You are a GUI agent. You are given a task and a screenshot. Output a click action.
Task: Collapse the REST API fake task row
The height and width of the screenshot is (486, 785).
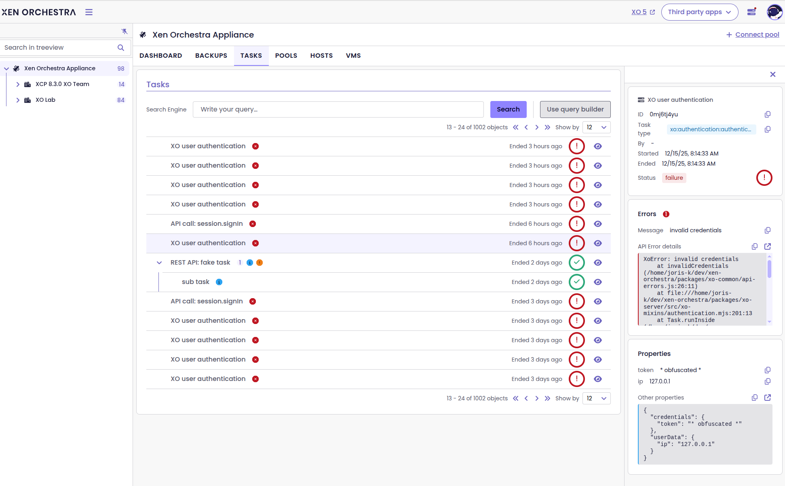pos(159,263)
